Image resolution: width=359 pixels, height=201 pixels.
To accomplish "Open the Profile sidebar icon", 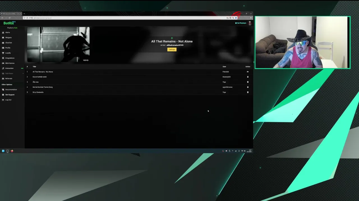I will click(x=3, y=48).
